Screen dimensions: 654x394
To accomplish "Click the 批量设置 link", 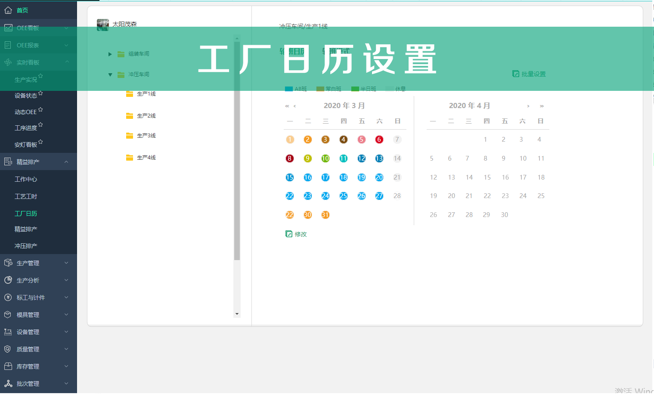I will coord(534,74).
